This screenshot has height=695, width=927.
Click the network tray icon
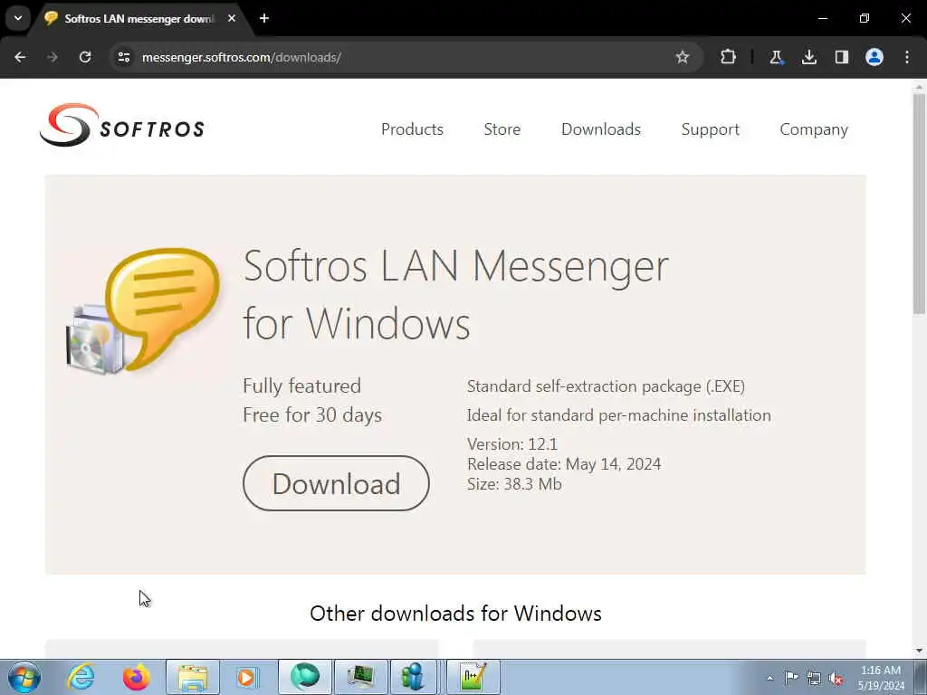click(814, 678)
